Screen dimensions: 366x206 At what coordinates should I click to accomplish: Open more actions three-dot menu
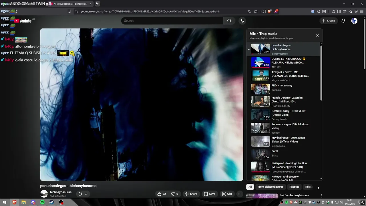pos(240,194)
